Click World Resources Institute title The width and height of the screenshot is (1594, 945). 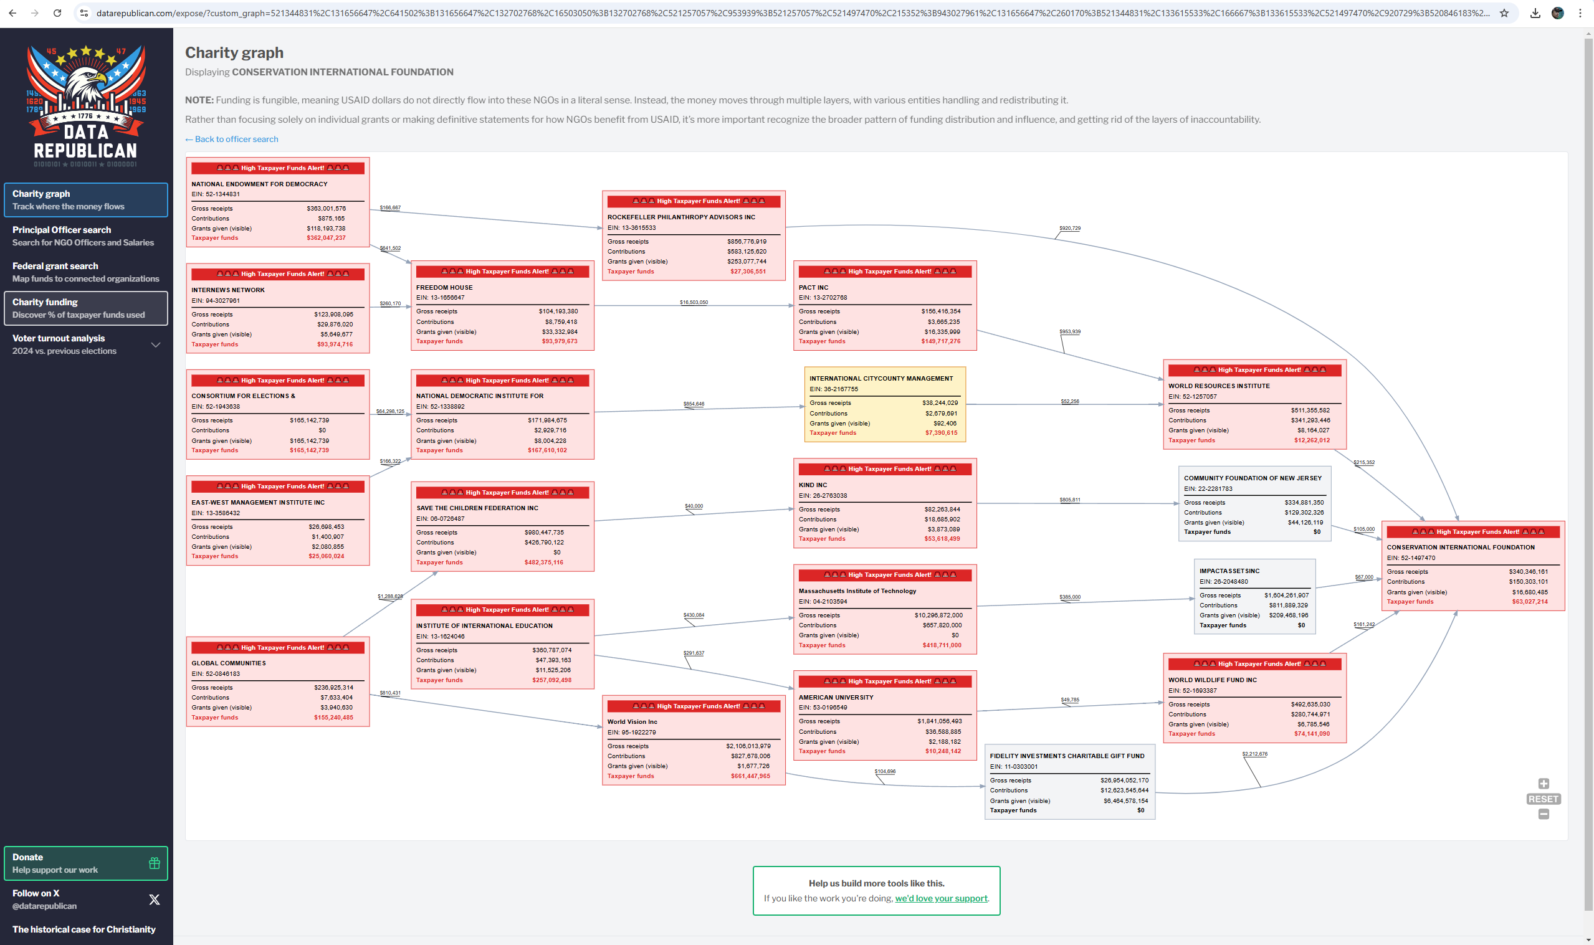[x=1219, y=386]
